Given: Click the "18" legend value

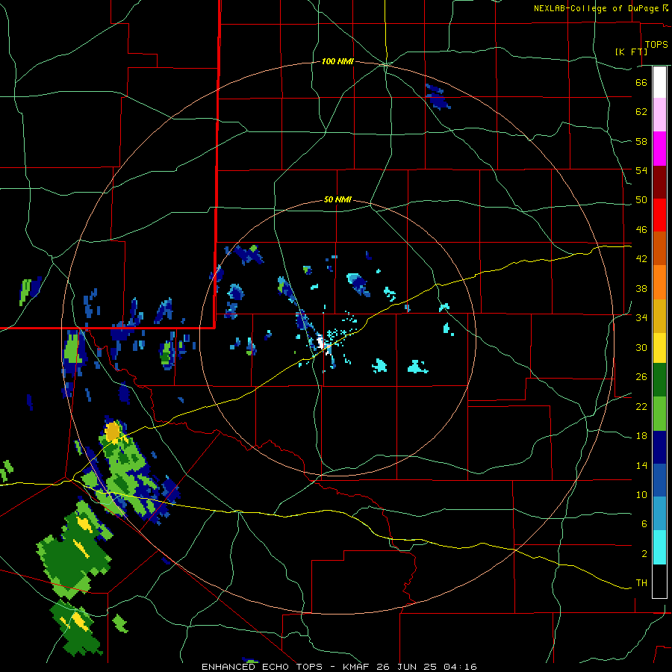Looking at the screenshot, I should pos(641,436).
